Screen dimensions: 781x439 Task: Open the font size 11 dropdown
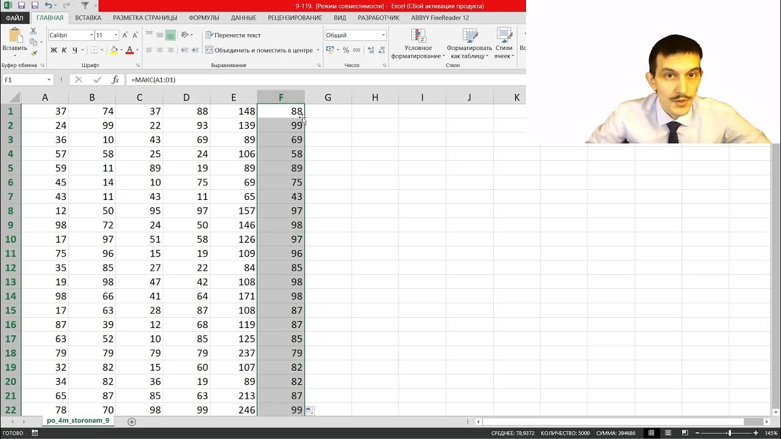116,35
